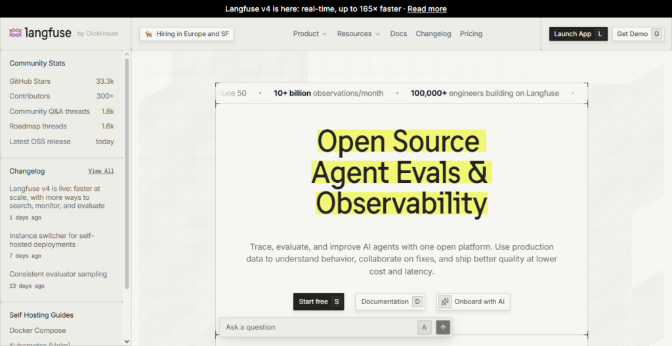Viewport: 672px width, 346px height.
Task: Click the 100,000+ engineers building text
Action: click(485, 93)
